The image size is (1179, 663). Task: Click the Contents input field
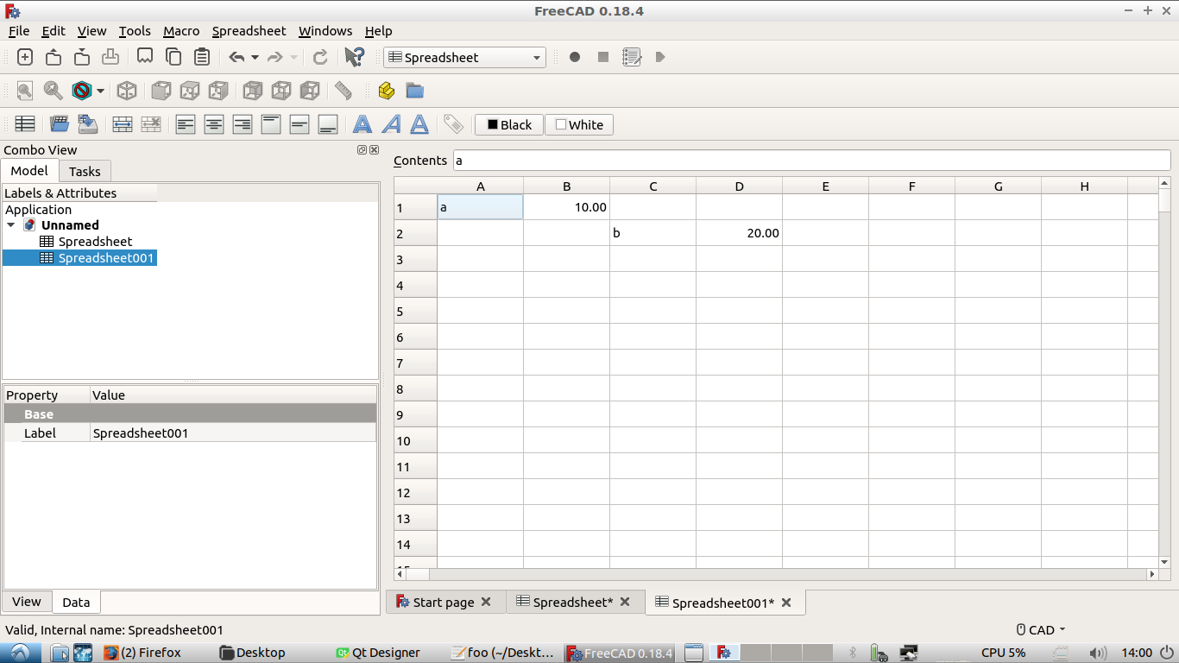pyautogui.click(x=811, y=160)
